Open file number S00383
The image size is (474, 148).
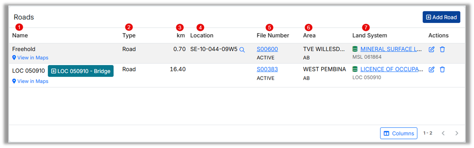click(267, 69)
